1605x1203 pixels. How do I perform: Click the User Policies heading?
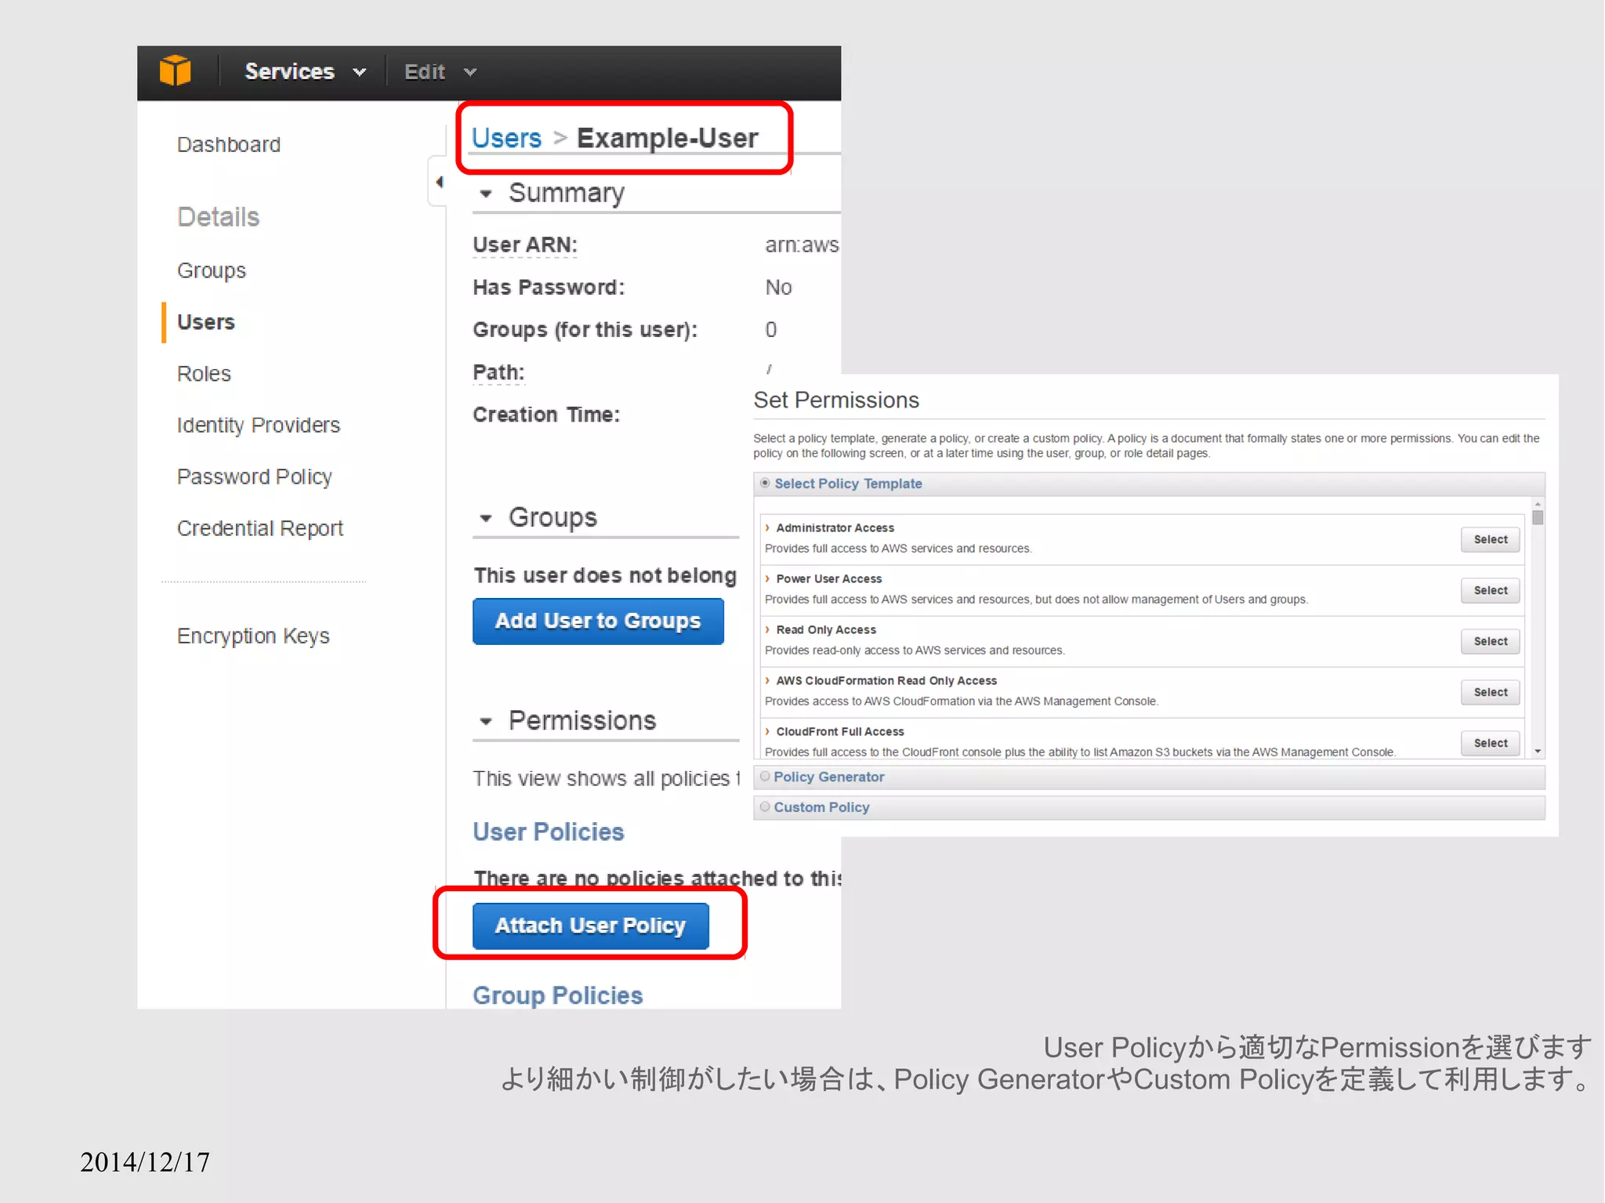point(548,832)
